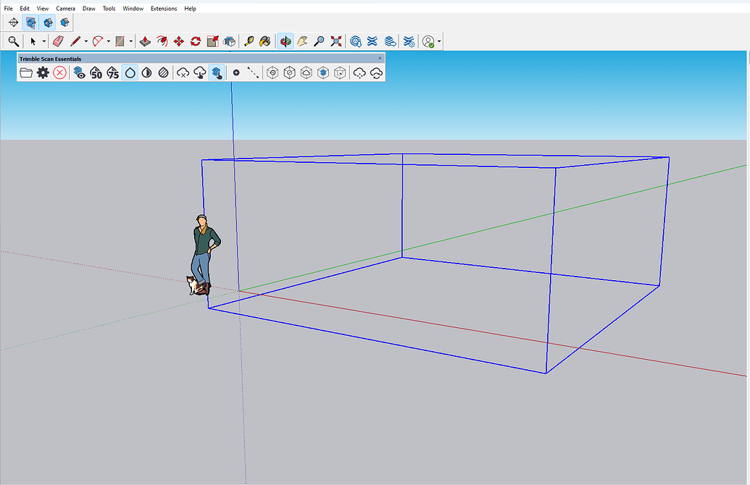Toggle 50 percent point density

coord(96,72)
